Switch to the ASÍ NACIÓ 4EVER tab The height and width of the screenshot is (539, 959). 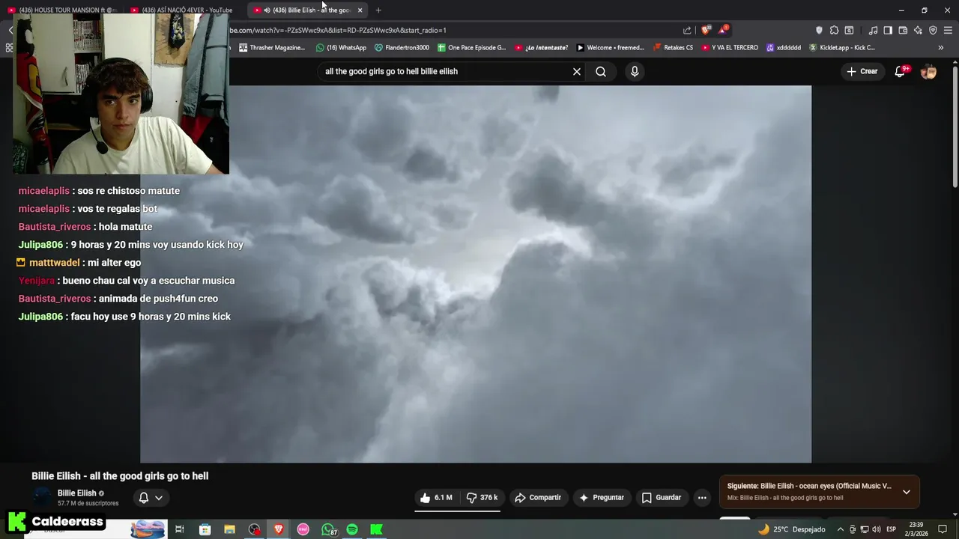[x=185, y=10]
